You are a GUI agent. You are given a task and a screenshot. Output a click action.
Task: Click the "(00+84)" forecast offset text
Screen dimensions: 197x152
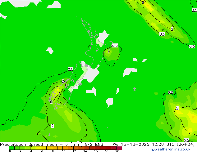coord(186,144)
